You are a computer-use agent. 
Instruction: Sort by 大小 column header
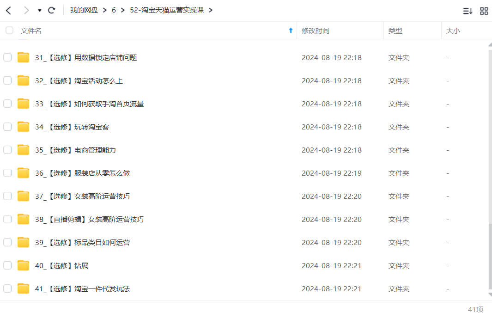[x=453, y=31]
